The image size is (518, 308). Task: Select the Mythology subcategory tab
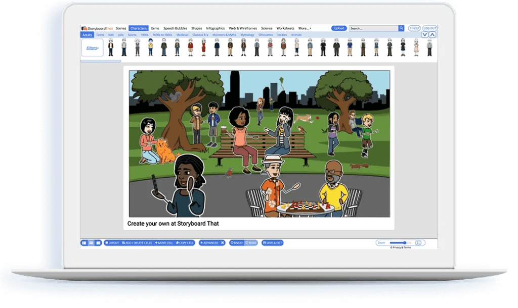(x=247, y=35)
